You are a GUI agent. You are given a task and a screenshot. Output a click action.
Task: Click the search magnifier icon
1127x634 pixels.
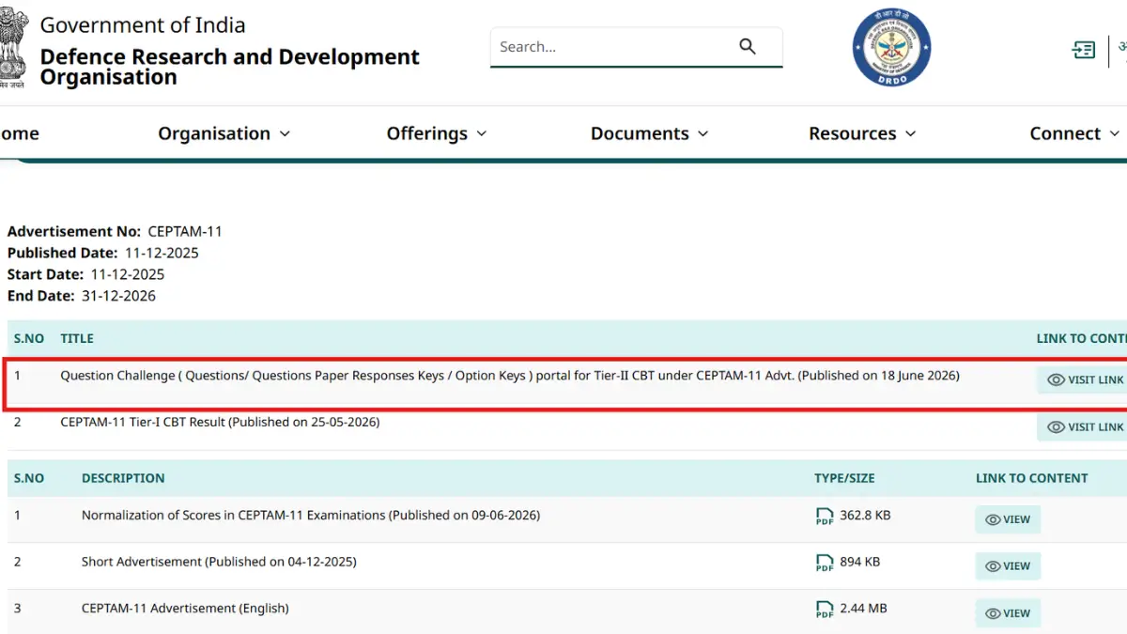point(748,46)
